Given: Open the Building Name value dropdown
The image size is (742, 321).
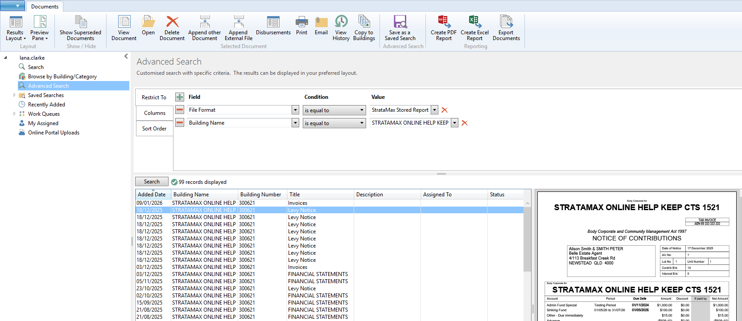Looking at the screenshot, I should coord(454,123).
